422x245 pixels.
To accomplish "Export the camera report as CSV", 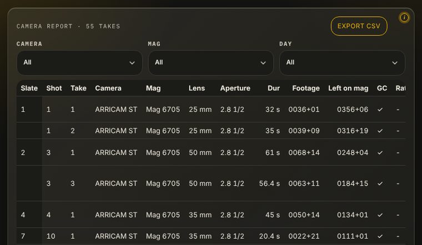I will pyautogui.click(x=359, y=26).
